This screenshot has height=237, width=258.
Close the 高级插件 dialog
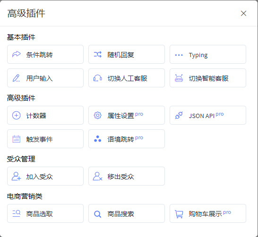tap(243, 13)
